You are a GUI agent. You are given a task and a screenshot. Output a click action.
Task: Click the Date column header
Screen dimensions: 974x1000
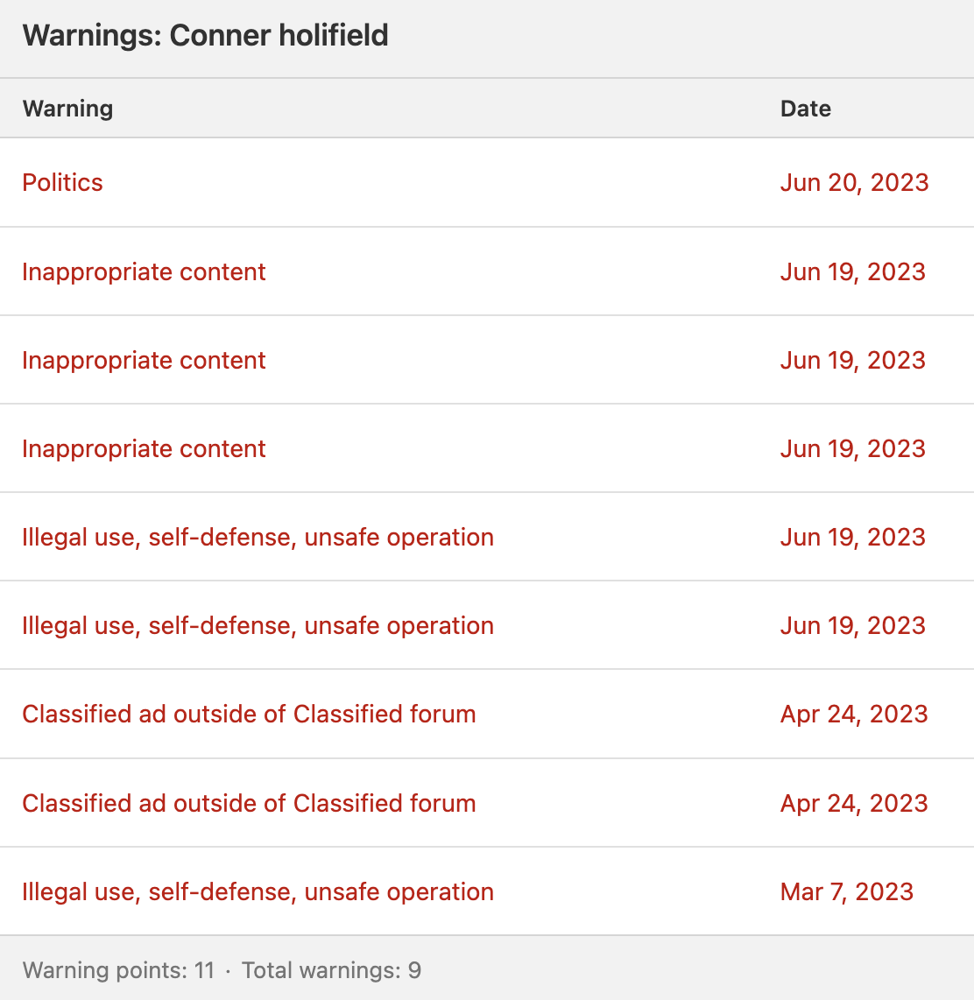pyautogui.click(x=806, y=109)
